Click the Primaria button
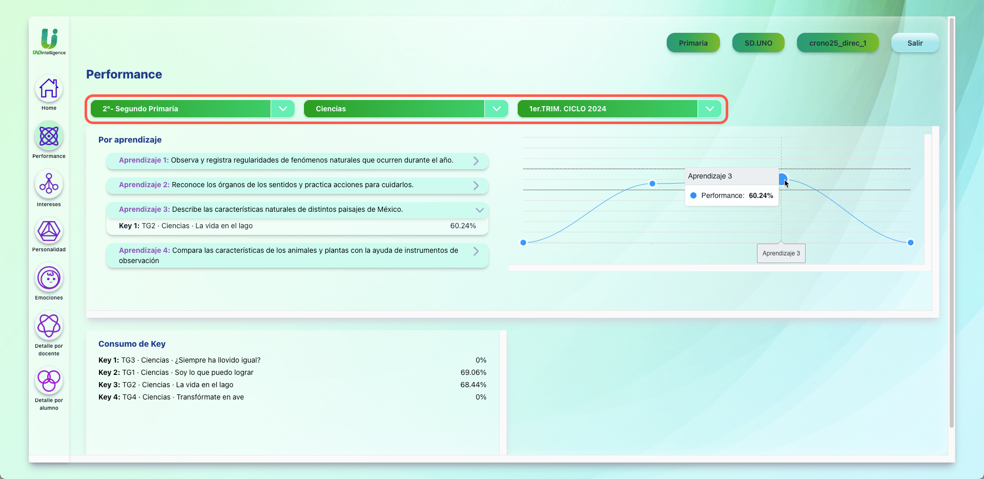The image size is (984, 479). point(693,43)
